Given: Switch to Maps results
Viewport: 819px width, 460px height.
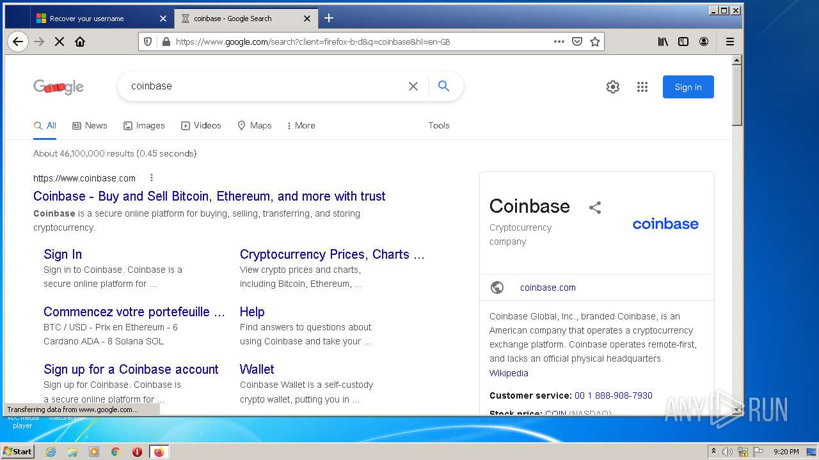Looking at the screenshot, I should [x=254, y=126].
